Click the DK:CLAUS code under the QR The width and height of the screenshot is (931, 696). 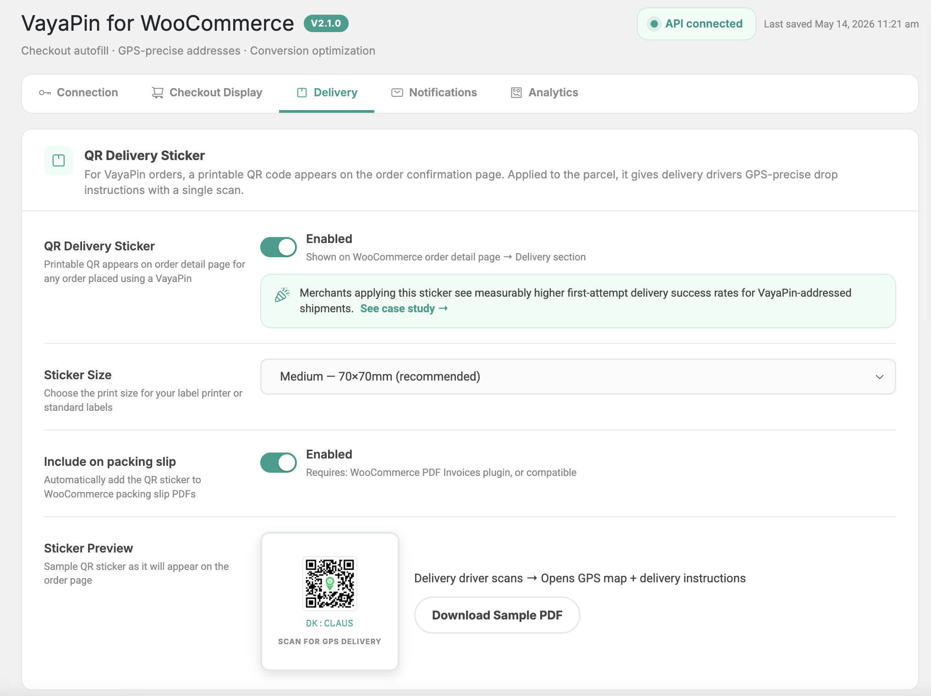329,624
